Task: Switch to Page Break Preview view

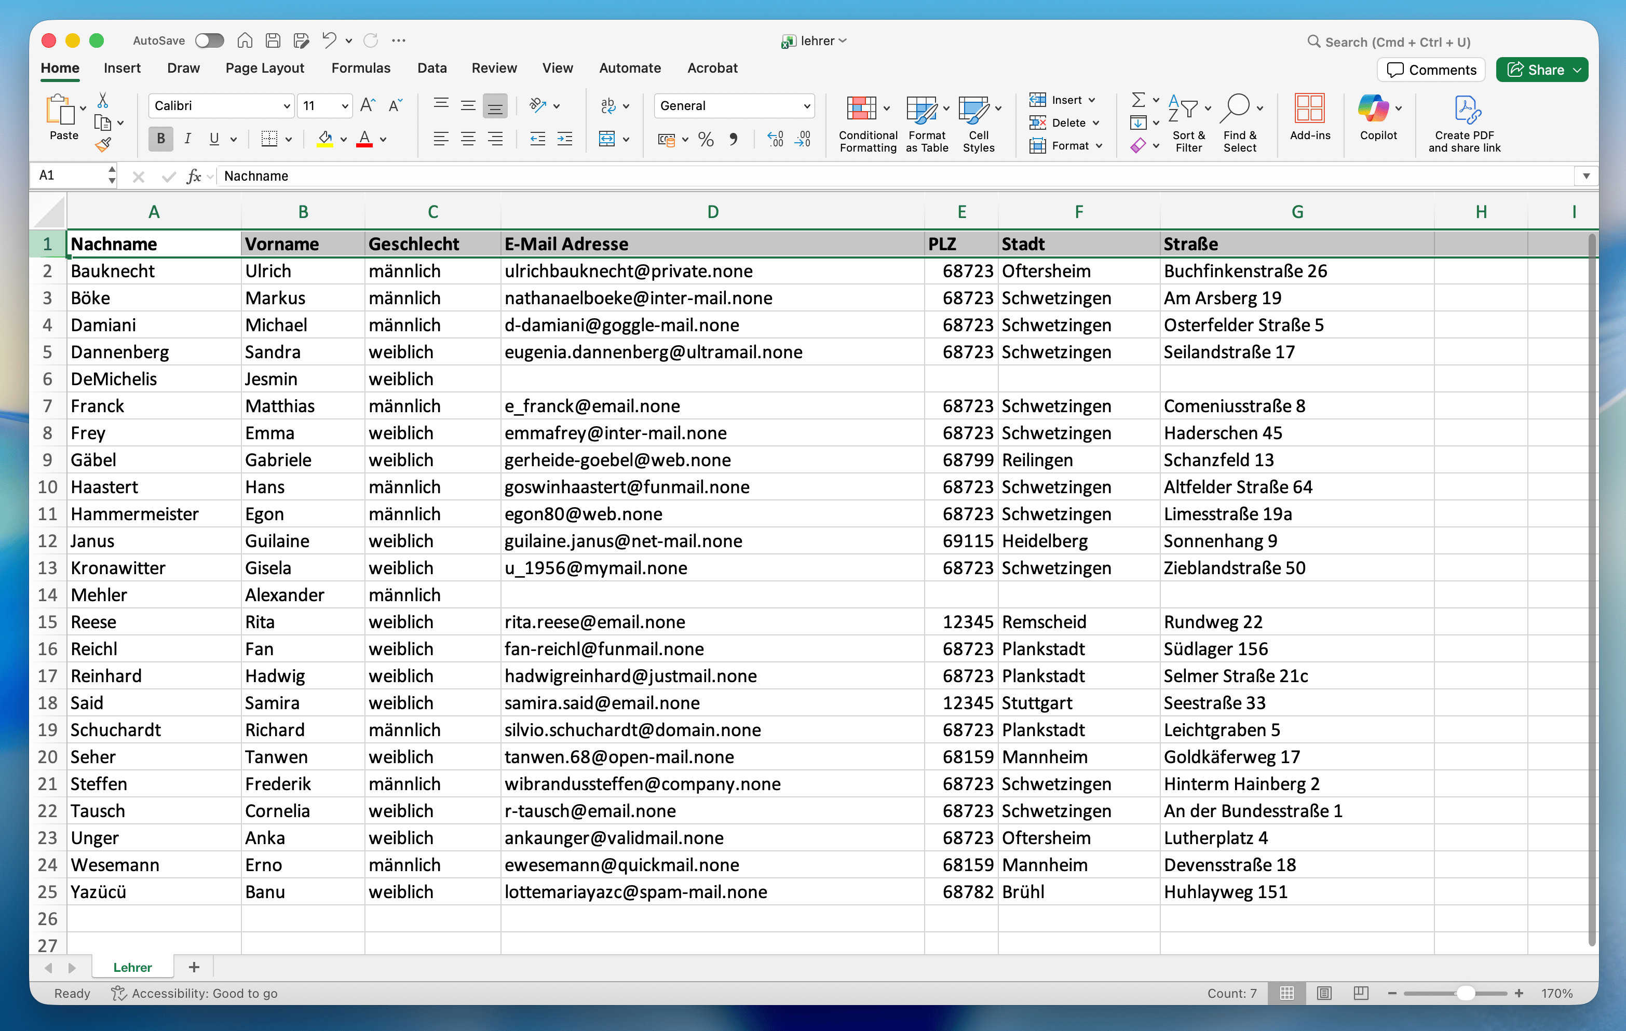Action: [x=1361, y=993]
